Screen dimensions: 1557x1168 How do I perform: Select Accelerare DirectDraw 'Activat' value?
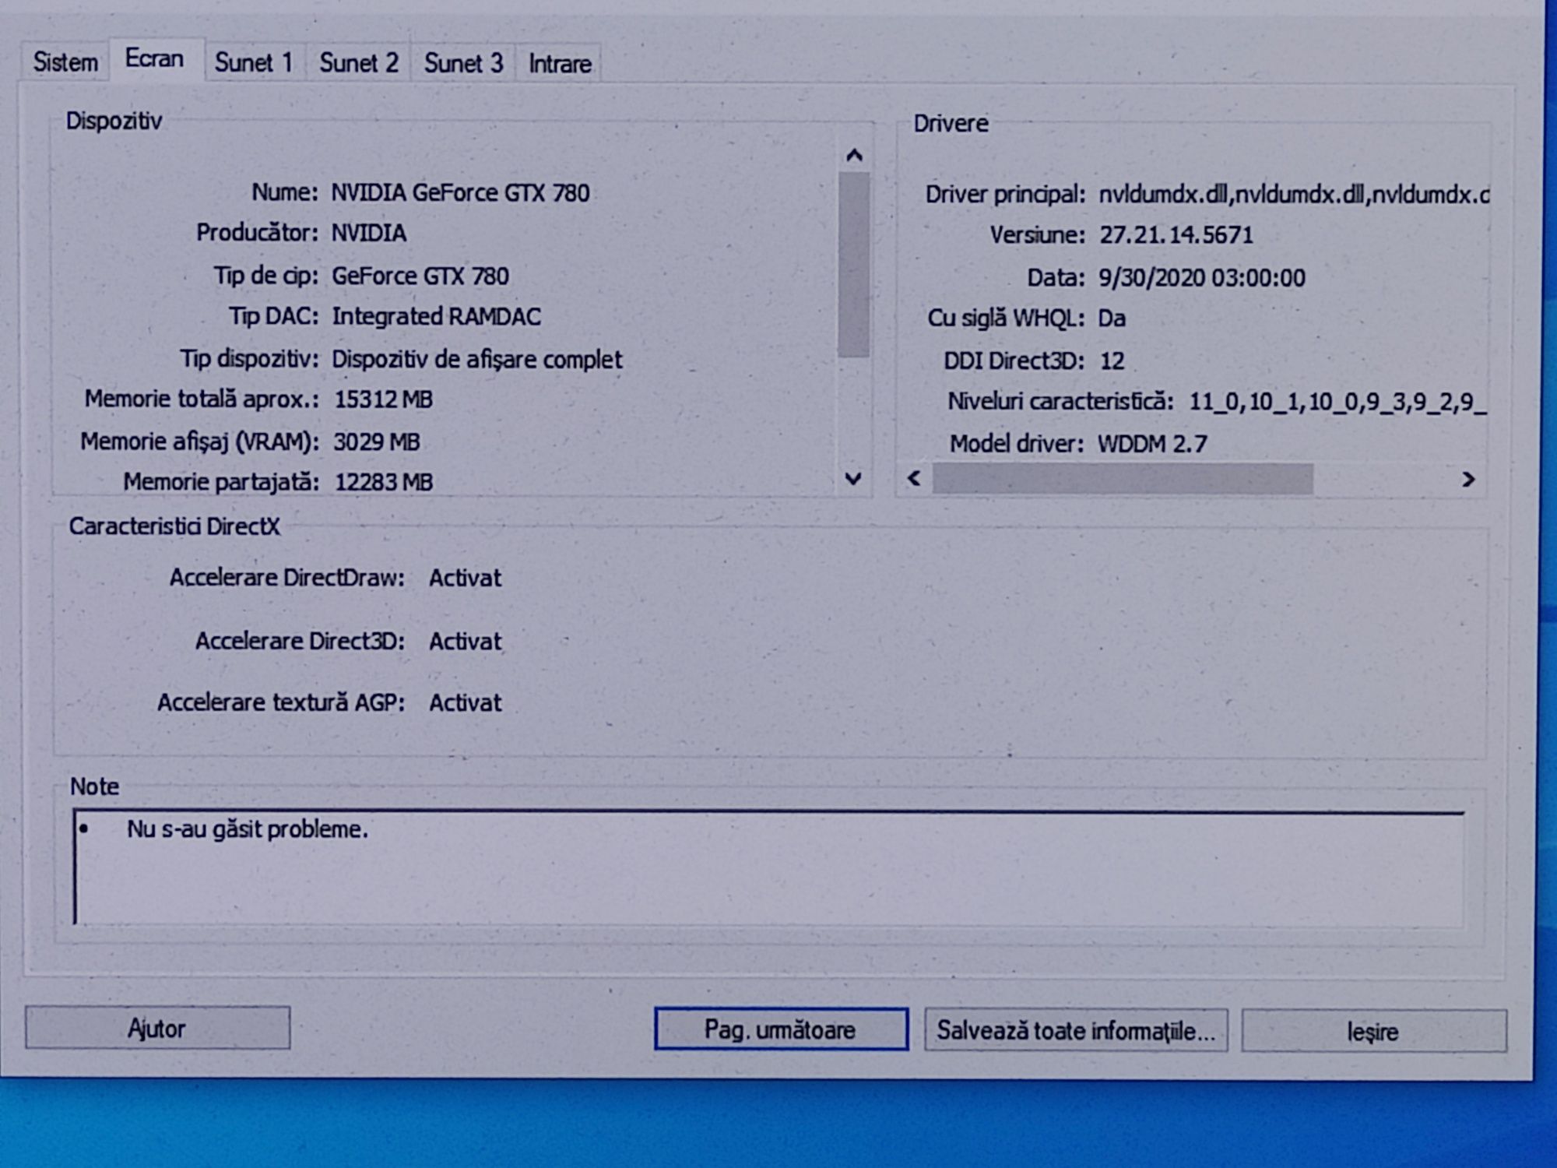(x=465, y=578)
